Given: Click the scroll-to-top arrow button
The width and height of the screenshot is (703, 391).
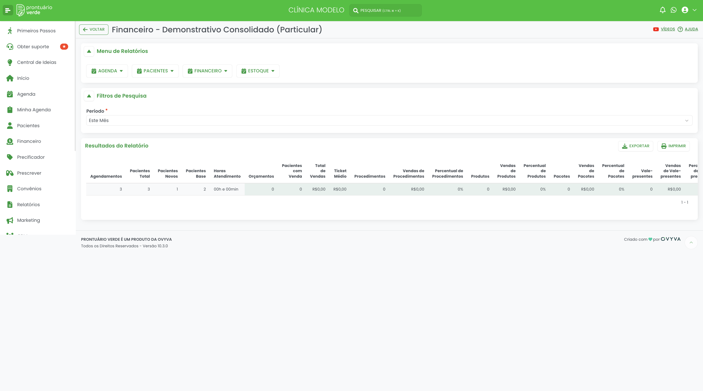Looking at the screenshot, I should tap(691, 243).
